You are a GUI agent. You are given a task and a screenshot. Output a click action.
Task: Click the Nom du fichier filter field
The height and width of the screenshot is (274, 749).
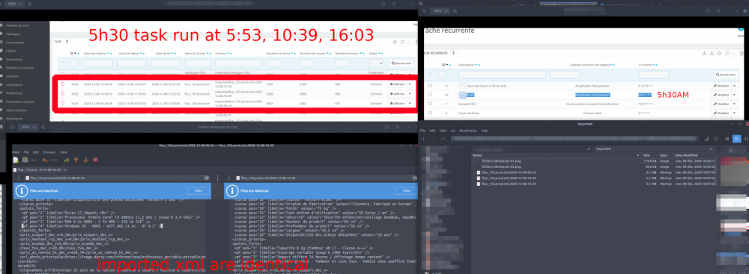pos(198,63)
